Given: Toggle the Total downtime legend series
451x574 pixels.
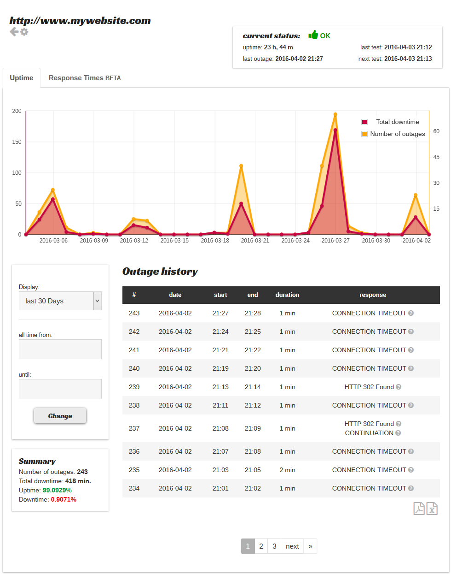Looking at the screenshot, I should pyautogui.click(x=364, y=122).
